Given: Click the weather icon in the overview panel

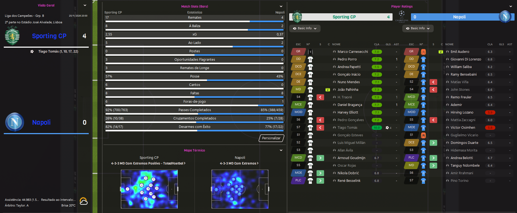Looking at the screenshot, I should pos(84,201).
